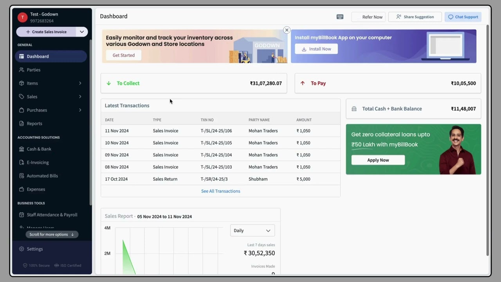Select transaction T-/SL/24-25/104

click(x=221, y=155)
